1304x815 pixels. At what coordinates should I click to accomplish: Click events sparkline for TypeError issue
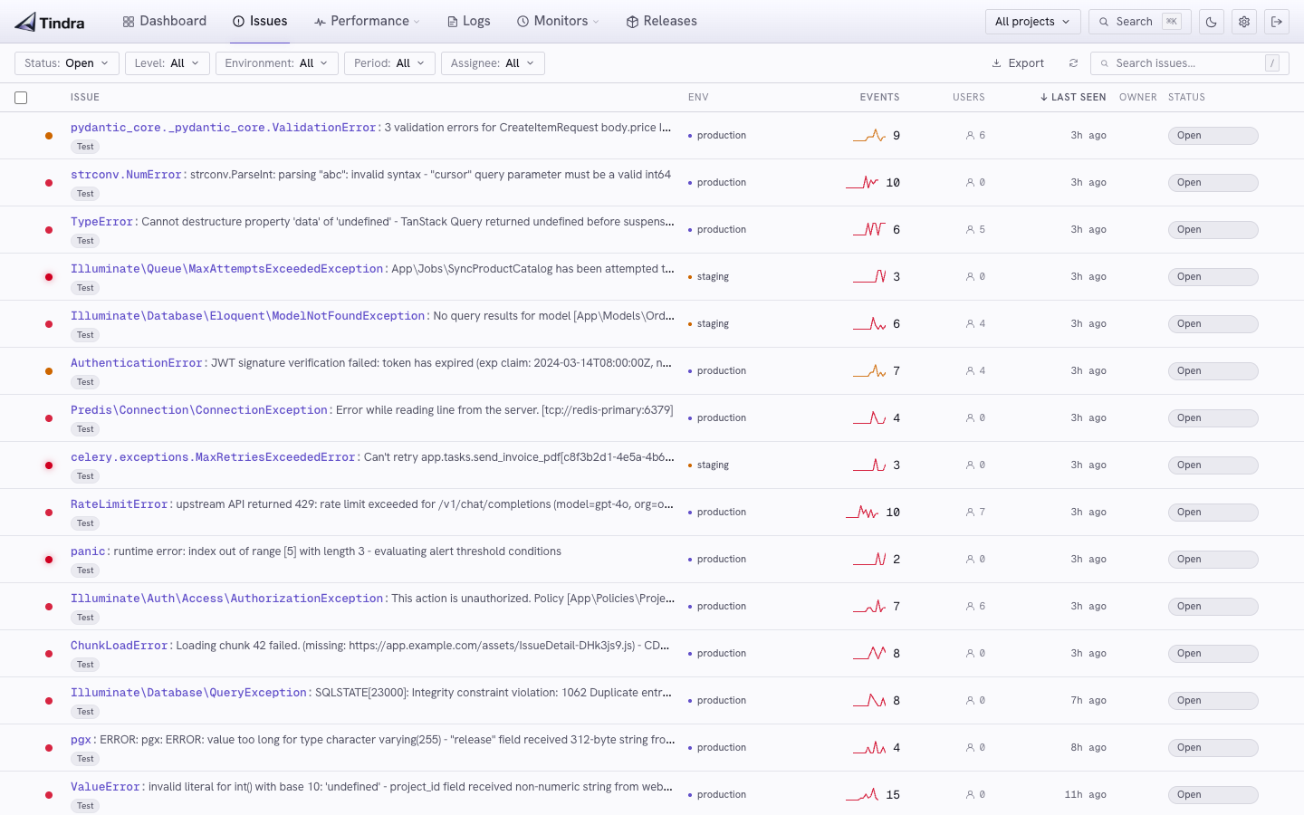click(869, 229)
